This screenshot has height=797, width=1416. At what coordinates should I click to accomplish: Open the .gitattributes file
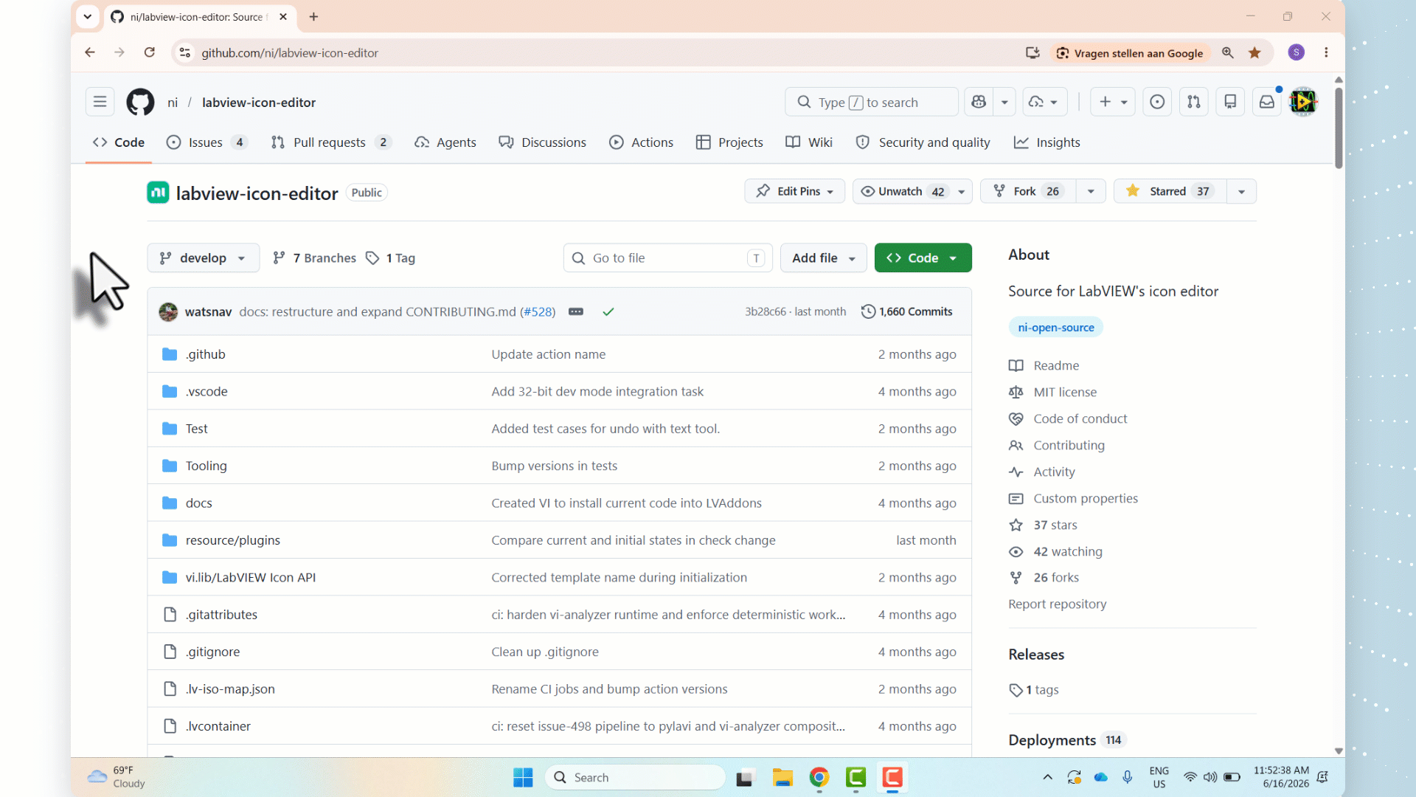point(221,615)
